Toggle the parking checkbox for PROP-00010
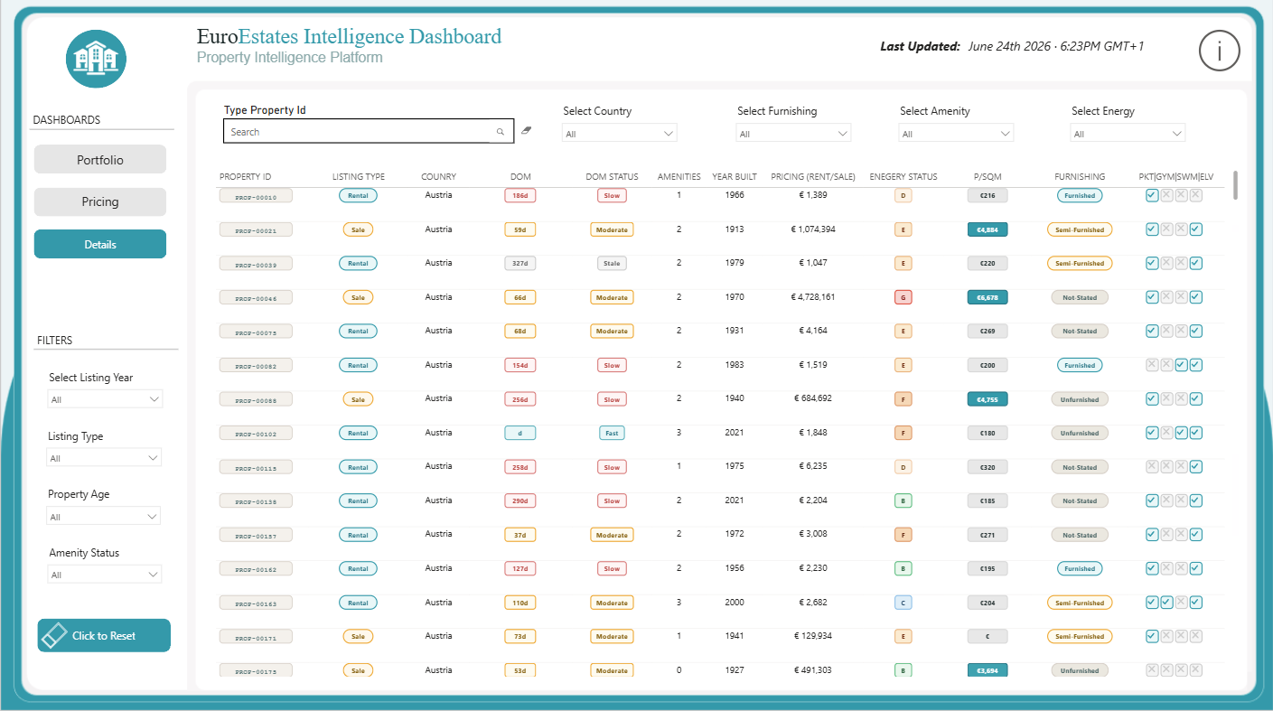The height and width of the screenshot is (711, 1273). pyautogui.click(x=1152, y=195)
